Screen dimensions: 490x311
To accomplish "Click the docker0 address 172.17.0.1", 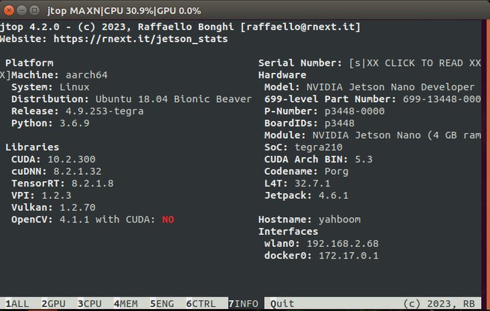I will (x=348, y=256).
